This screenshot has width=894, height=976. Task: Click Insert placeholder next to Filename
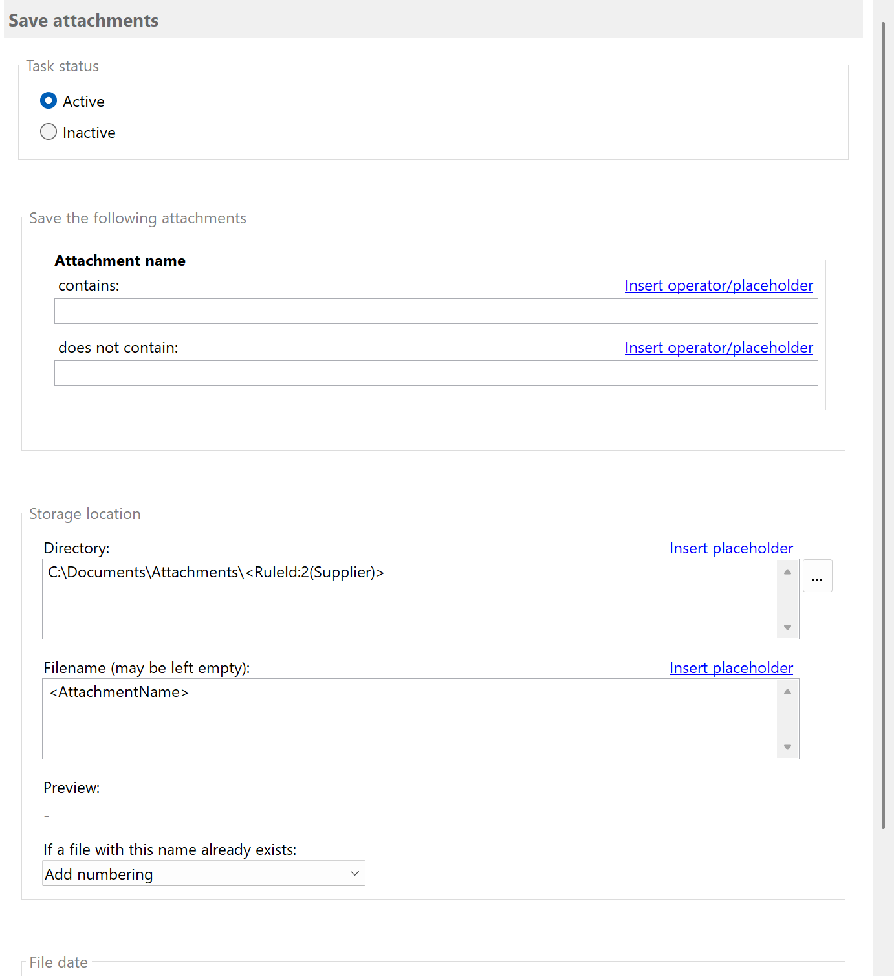coord(731,668)
